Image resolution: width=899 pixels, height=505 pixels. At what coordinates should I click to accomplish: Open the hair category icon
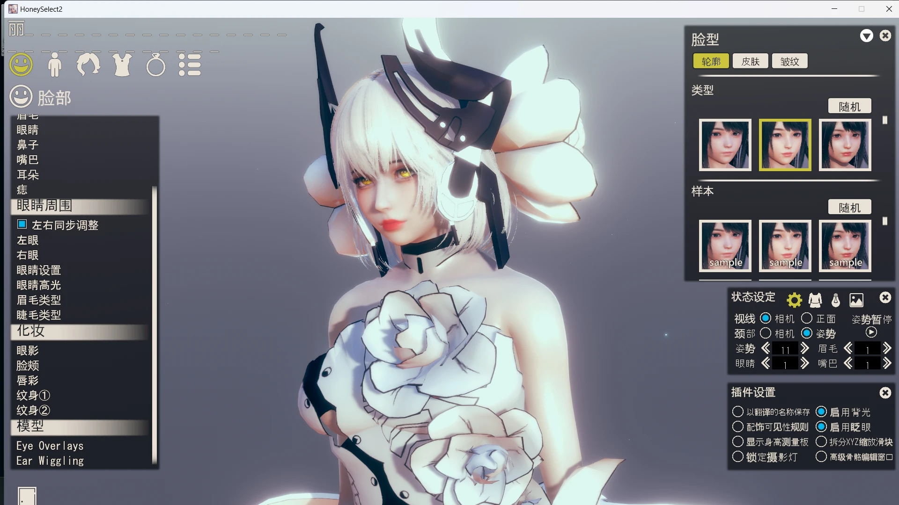(88, 65)
